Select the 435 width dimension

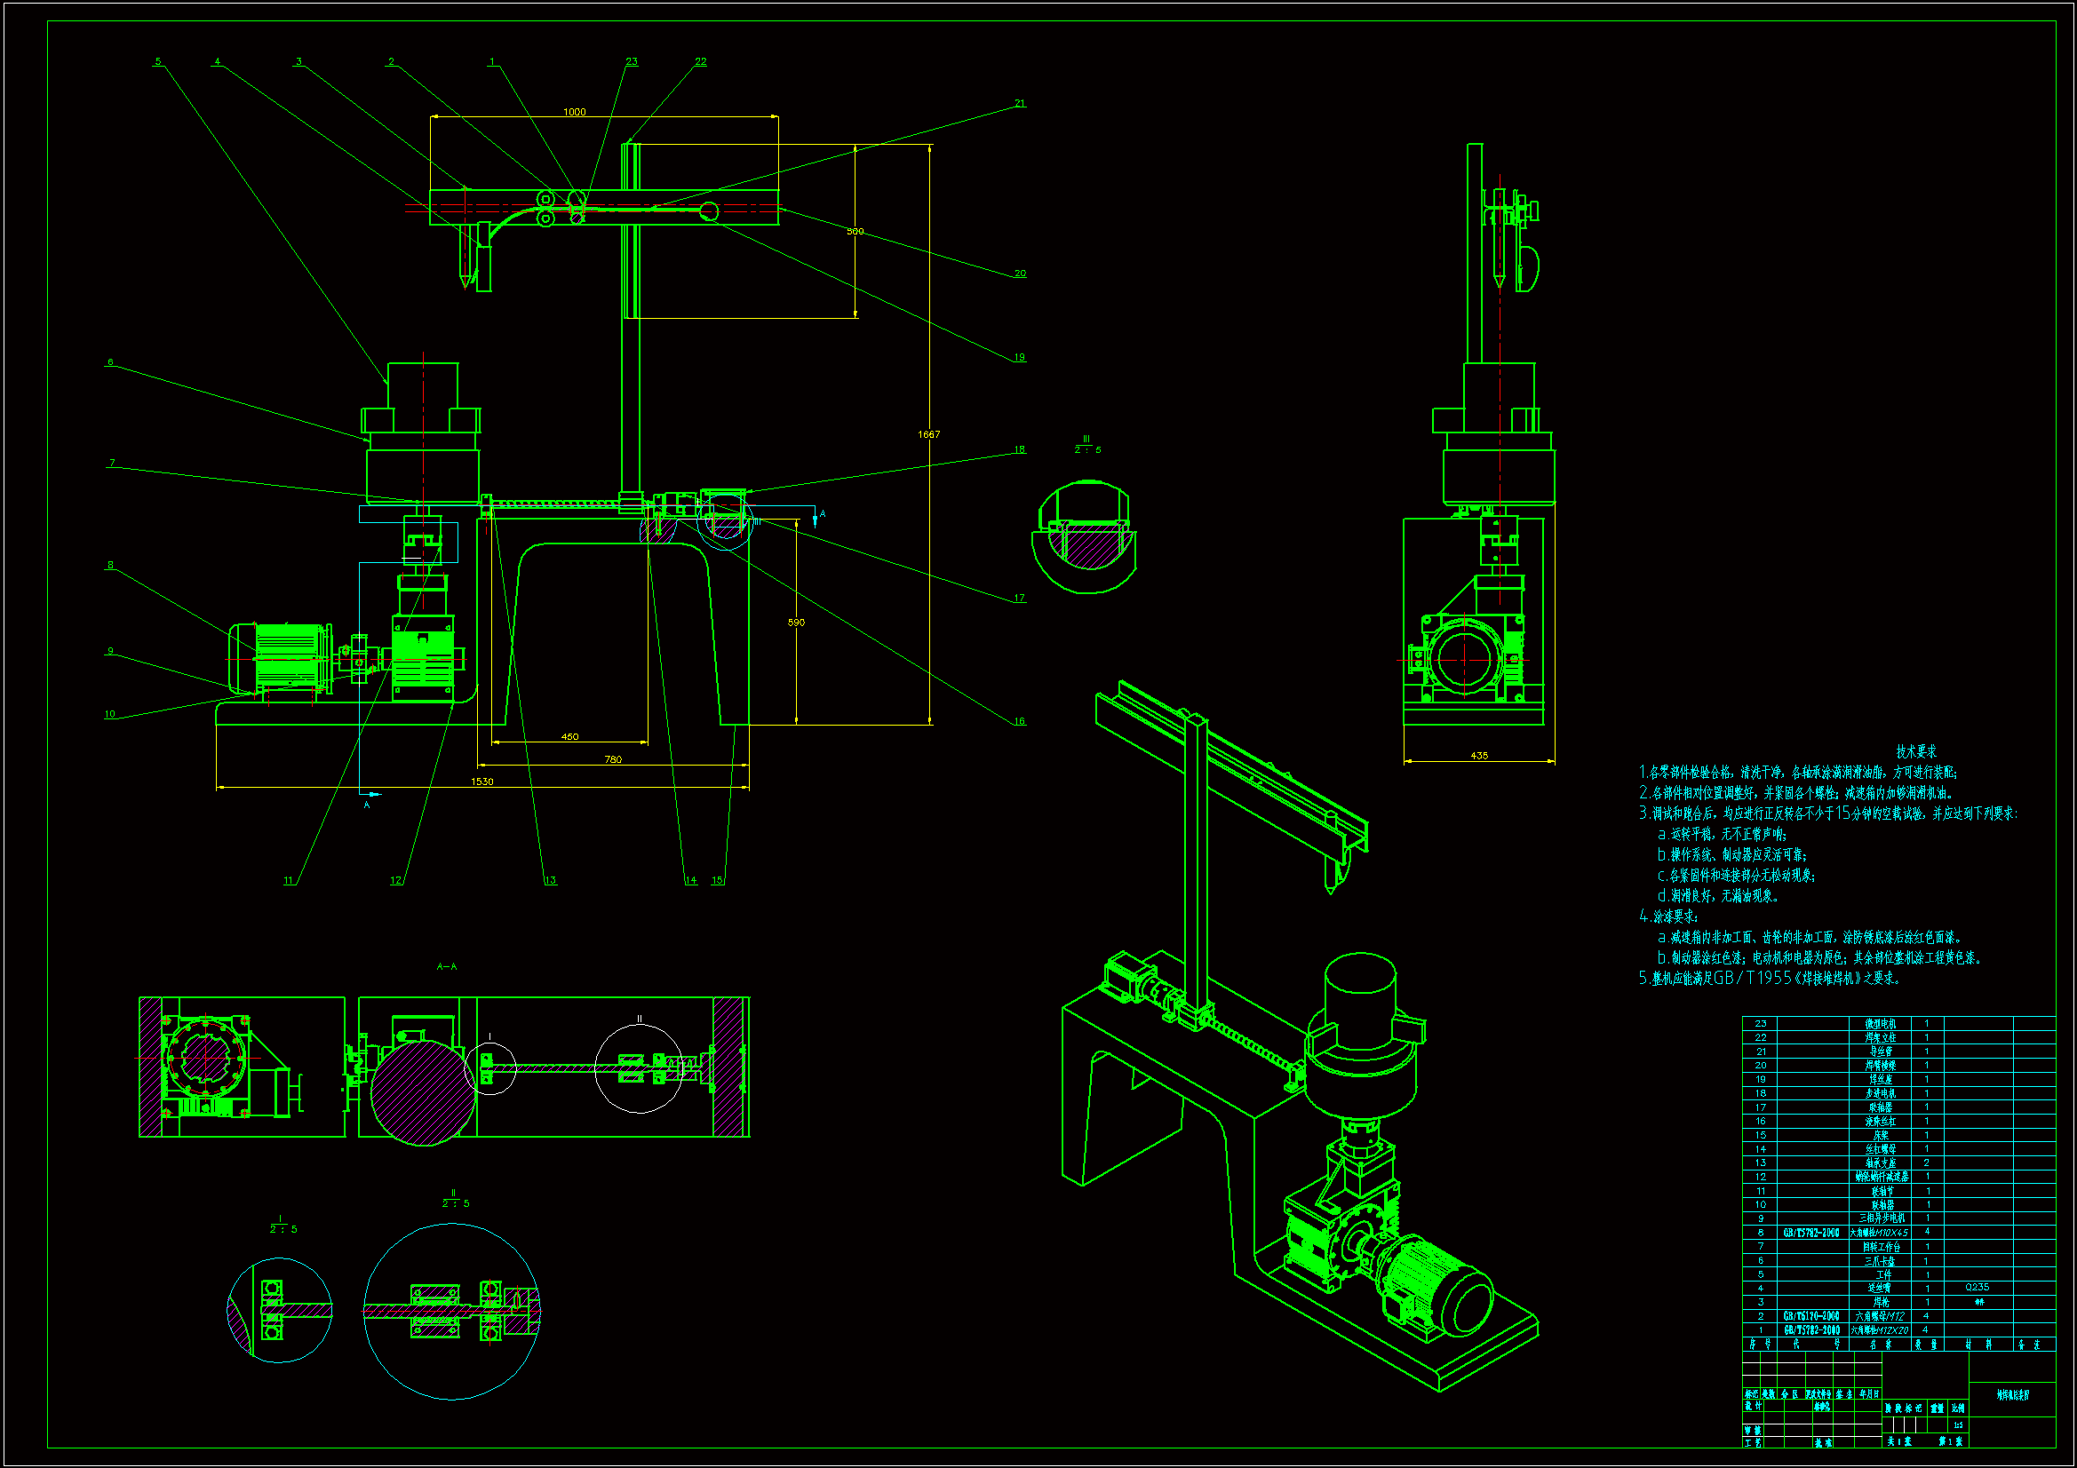tap(1479, 755)
